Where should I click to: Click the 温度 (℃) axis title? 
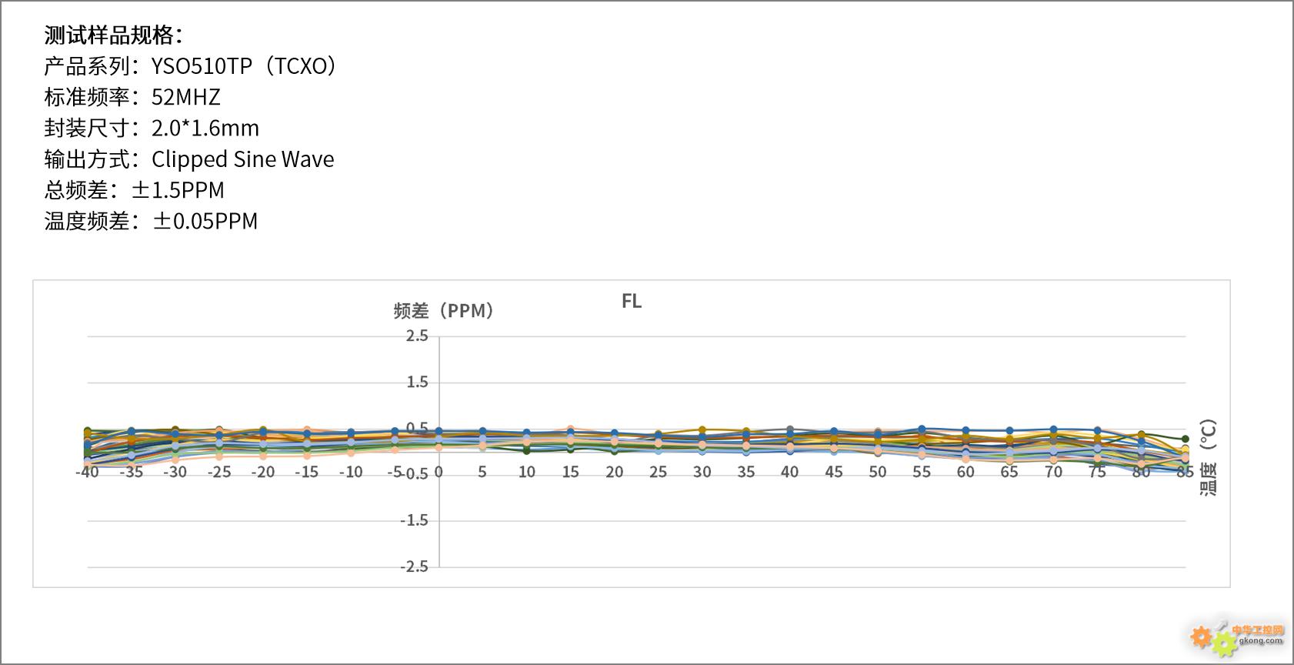click(1208, 457)
